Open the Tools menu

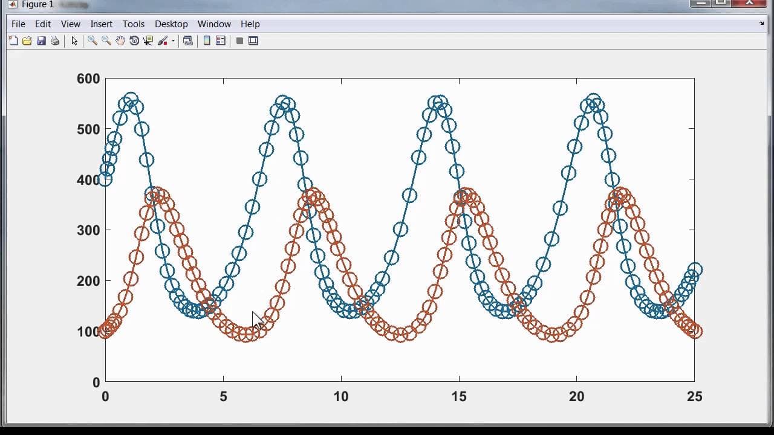pos(134,24)
